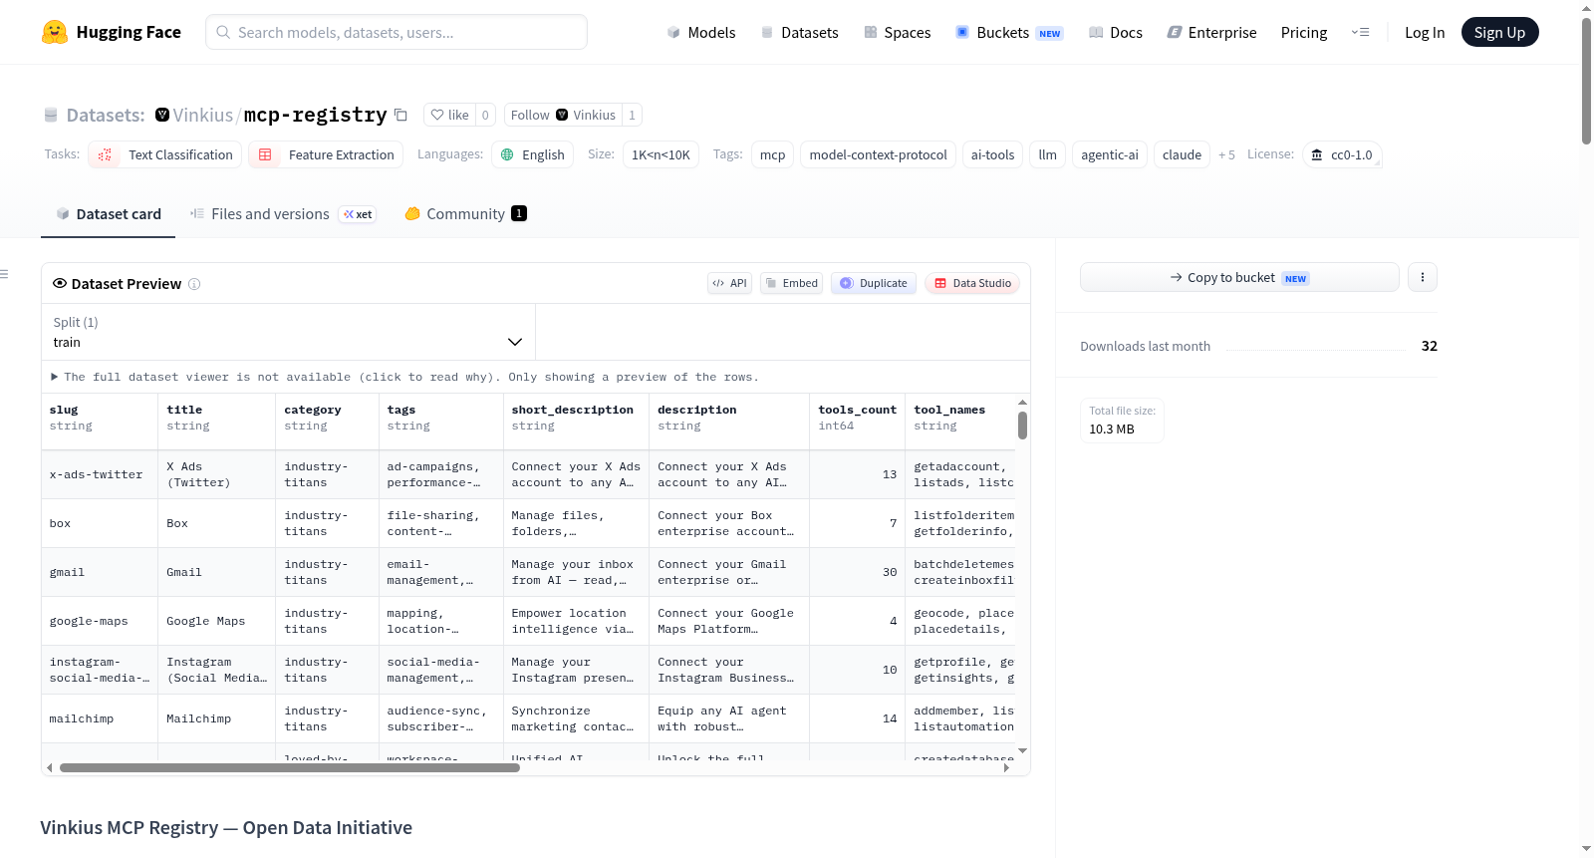Open the three-dot more options menu
Image resolution: width=1594 pixels, height=858 pixels.
(1423, 277)
